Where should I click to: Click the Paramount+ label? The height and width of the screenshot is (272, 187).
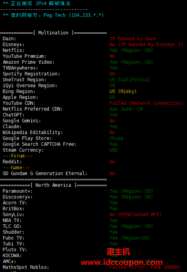point(18,191)
